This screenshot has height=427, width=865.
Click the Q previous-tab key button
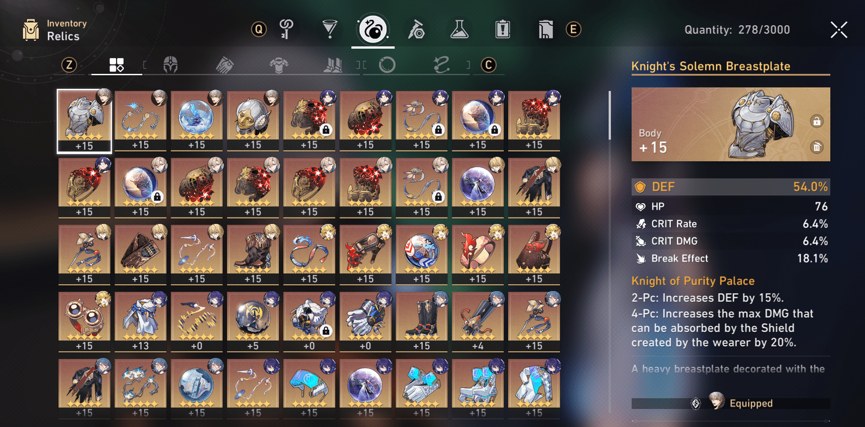click(258, 29)
